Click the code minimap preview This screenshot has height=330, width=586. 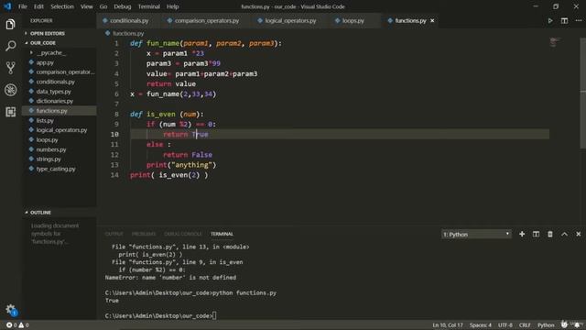click(x=555, y=42)
